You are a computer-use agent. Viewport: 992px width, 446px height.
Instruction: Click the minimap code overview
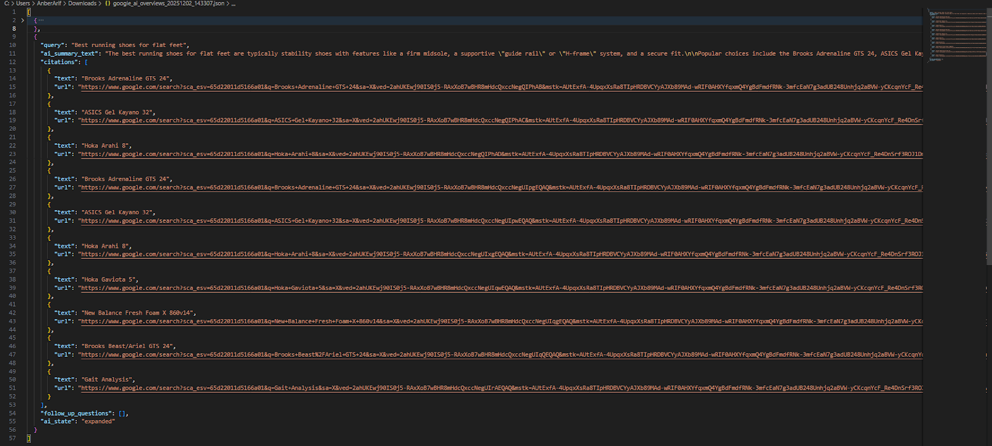point(958,34)
